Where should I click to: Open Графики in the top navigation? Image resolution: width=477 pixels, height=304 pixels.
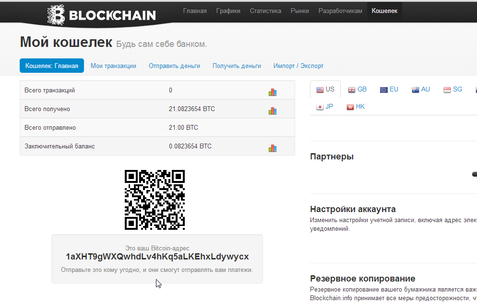pos(228,11)
